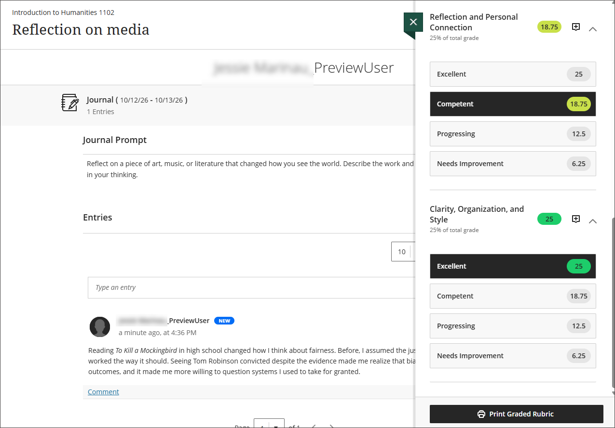
Task: Open the Comment link under the entry
Action: [103, 392]
